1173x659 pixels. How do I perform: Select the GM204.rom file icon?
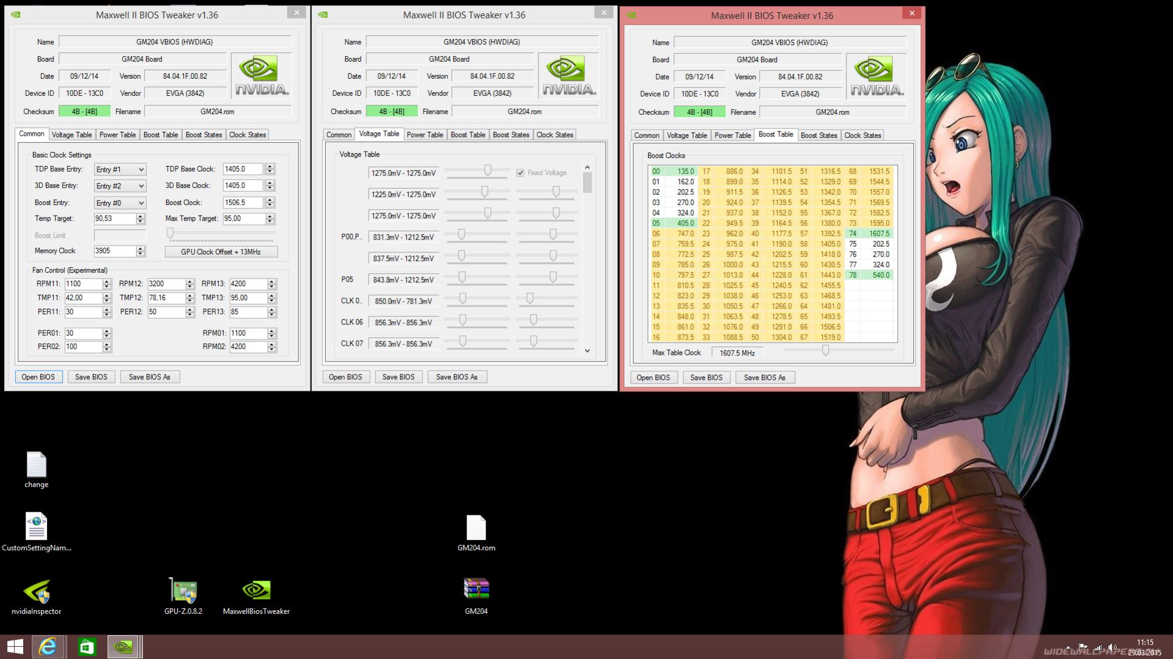pos(476,533)
